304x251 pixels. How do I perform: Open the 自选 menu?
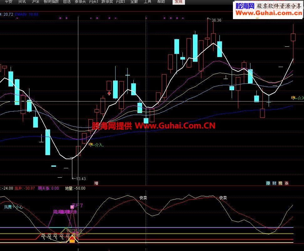coord(67,2)
